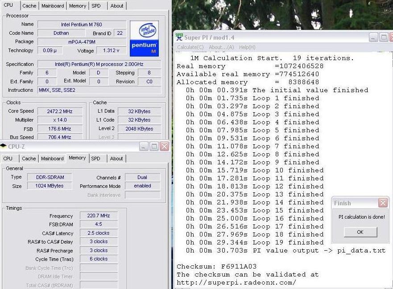
Task: Open About tab in lower CPU-Z window
Action: tap(116, 159)
